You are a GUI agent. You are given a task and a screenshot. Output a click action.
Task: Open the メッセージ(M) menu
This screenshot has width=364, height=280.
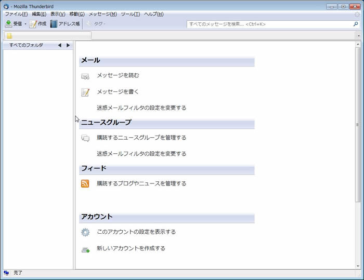click(x=102, y=14)
